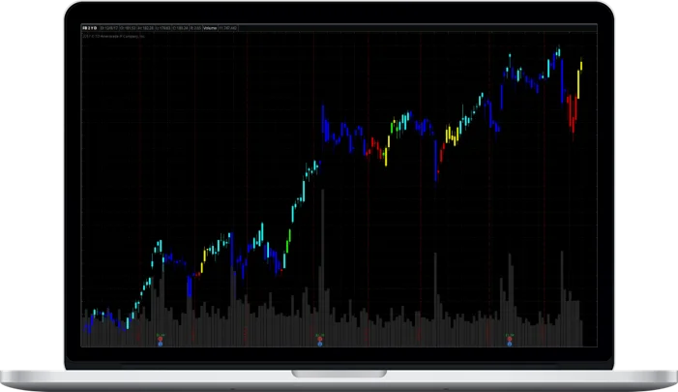Click the red candles after the sharp mid-chart dip

click(441, 155)
